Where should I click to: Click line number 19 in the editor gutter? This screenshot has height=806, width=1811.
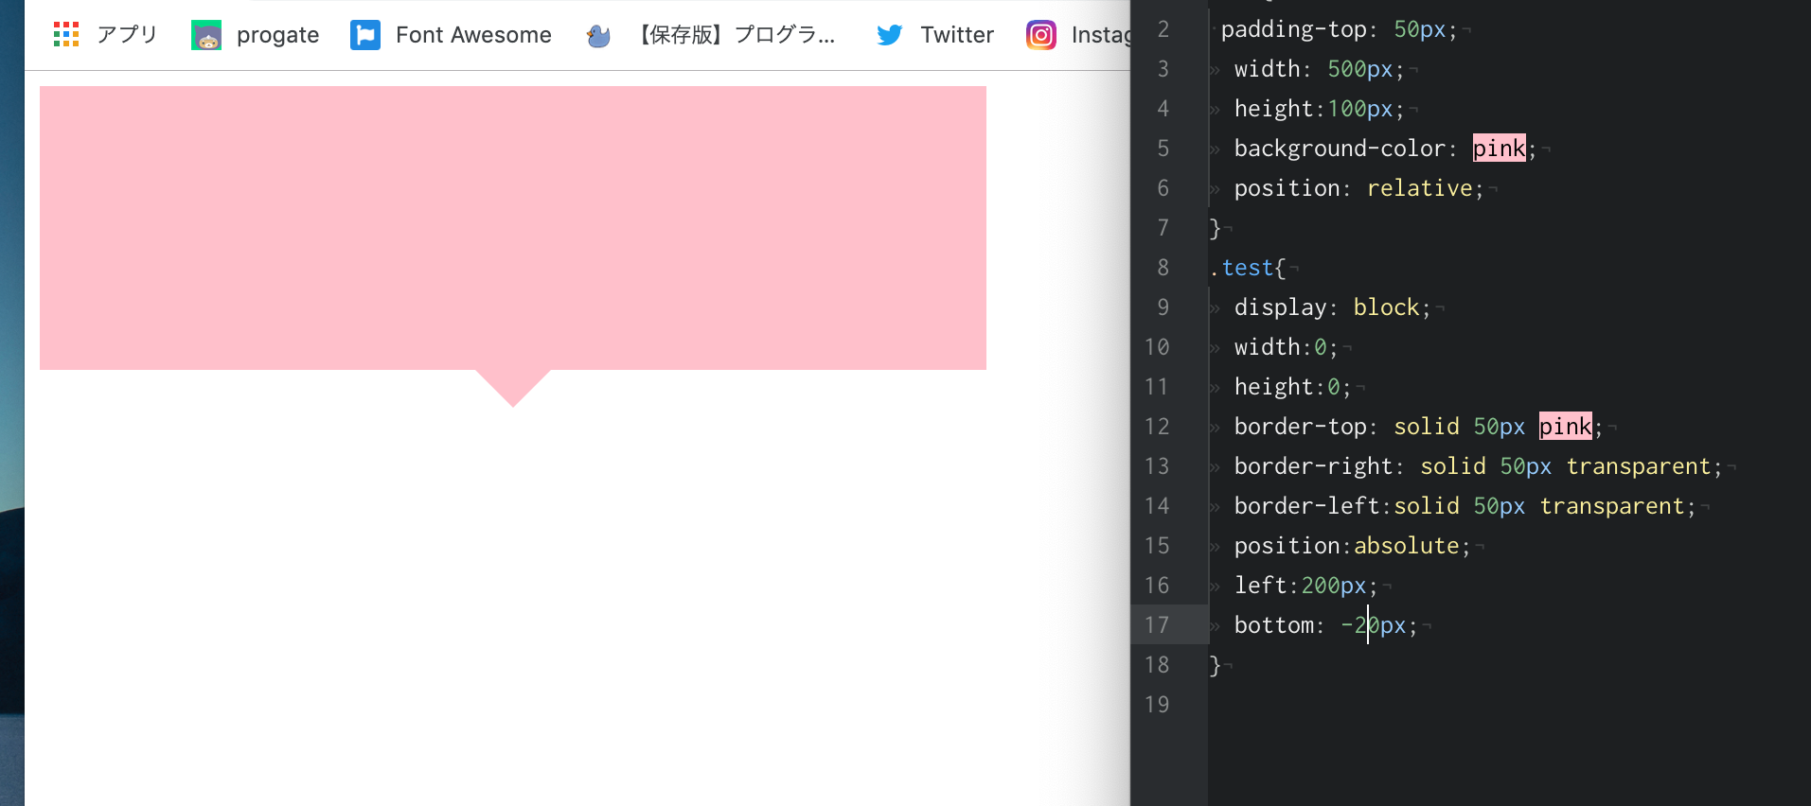click(1157, 705)
